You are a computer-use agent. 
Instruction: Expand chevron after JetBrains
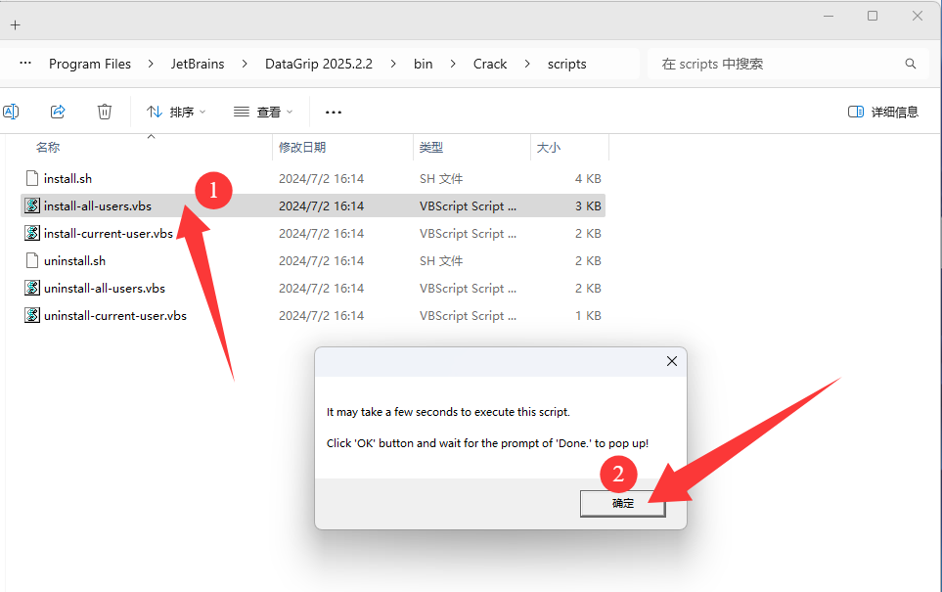[245, 64]
